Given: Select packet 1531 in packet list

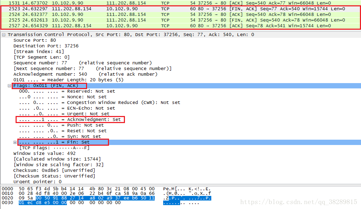Looking at the screenshot, I should 180,3.
